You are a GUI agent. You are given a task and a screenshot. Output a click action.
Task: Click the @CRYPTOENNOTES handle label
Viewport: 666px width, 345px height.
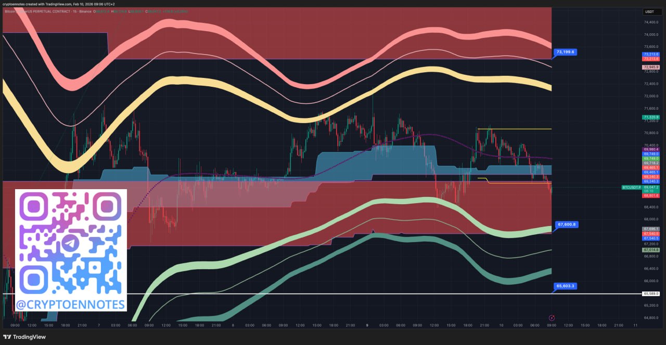[x=71, y=304]
